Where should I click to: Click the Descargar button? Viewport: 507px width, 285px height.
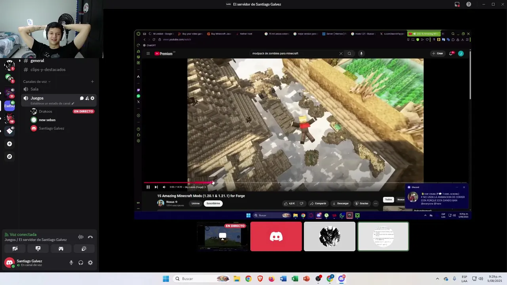tap(341, 203)
